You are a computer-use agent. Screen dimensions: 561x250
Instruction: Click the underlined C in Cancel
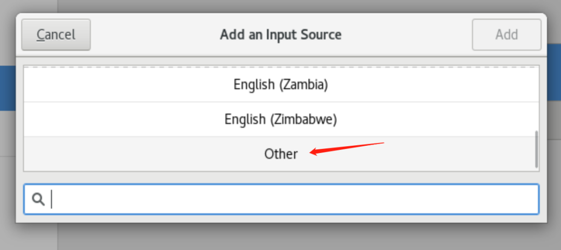tap(41, 35)
